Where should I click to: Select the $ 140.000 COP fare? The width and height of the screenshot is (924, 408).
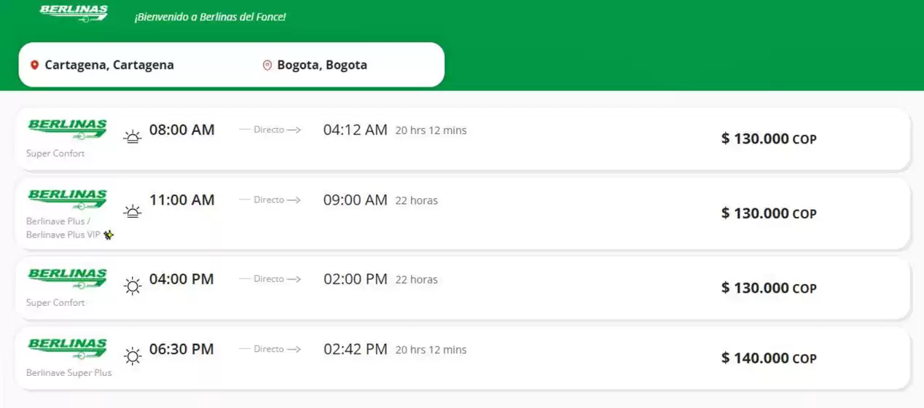pos(768,358)
